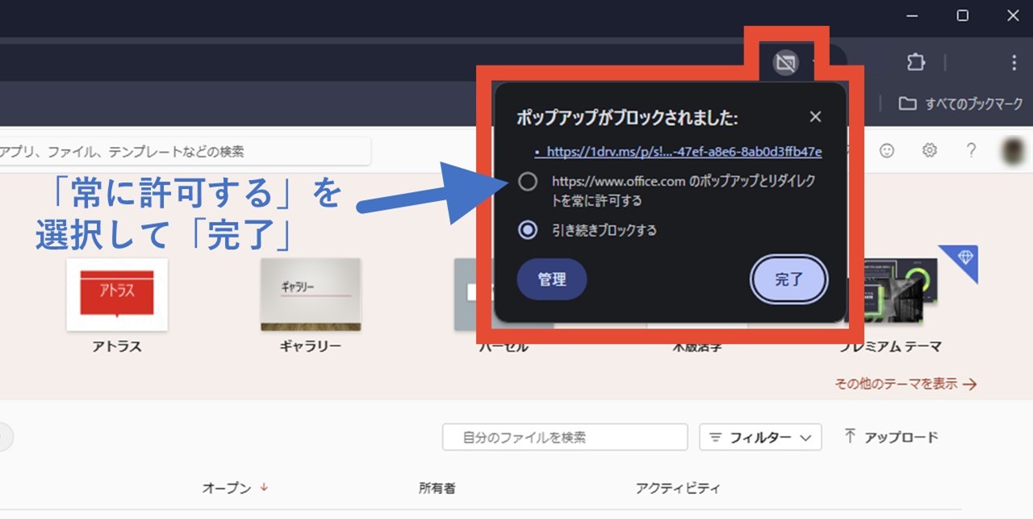Sort by the オープン column header
The width and height of the screenshot is (1033, 519).
pyautogui.click(x=227, y=488)
